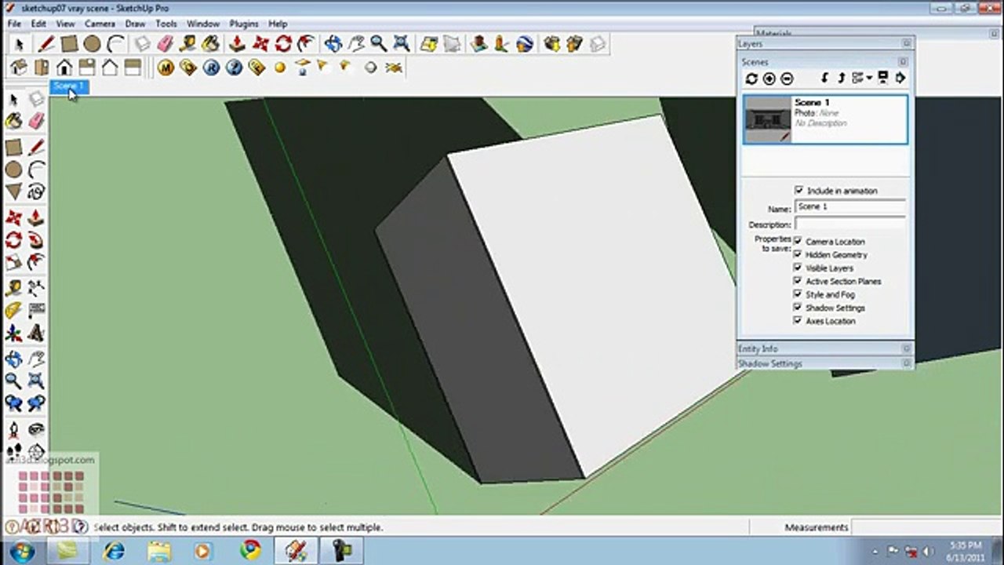Select the Pan hand tool in top toolbar
The width and height of the screenshot is (1004, 565).
pyautogui.click(x=356, y=44)
